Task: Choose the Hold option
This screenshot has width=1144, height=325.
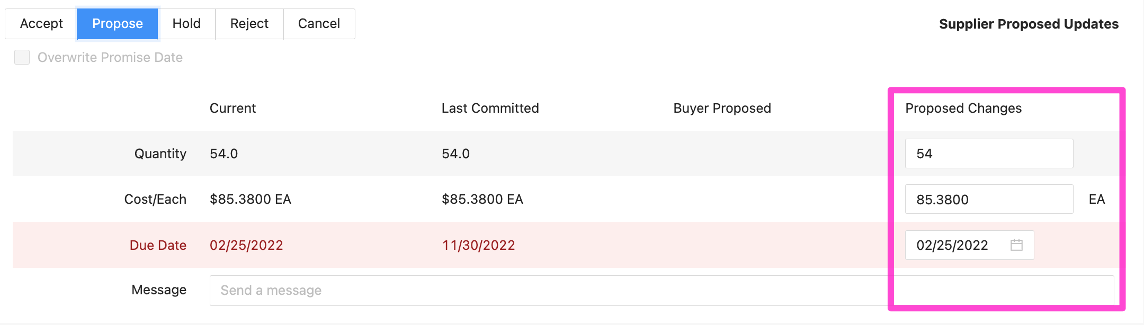Action: pos(186,24)
